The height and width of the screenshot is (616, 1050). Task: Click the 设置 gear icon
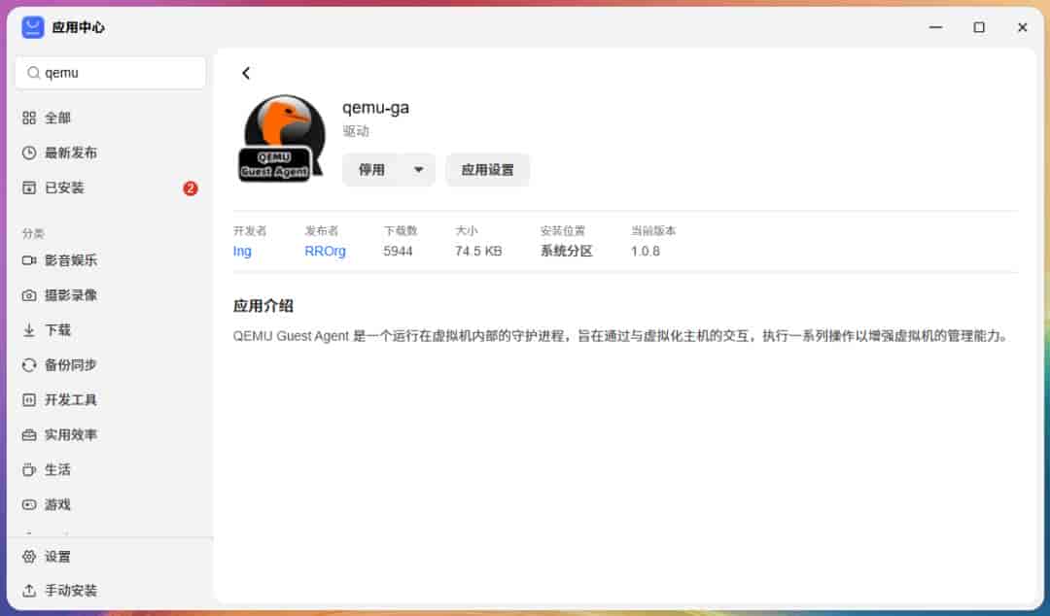(29, 557)
